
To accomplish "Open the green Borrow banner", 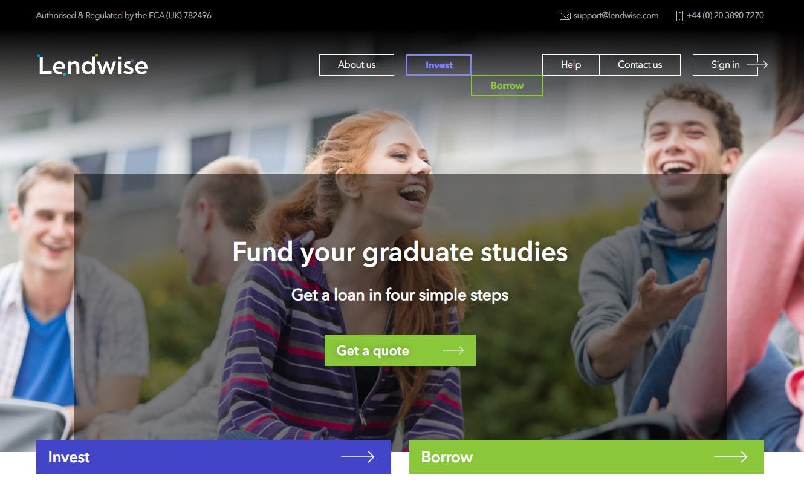I will pos(586,457).
